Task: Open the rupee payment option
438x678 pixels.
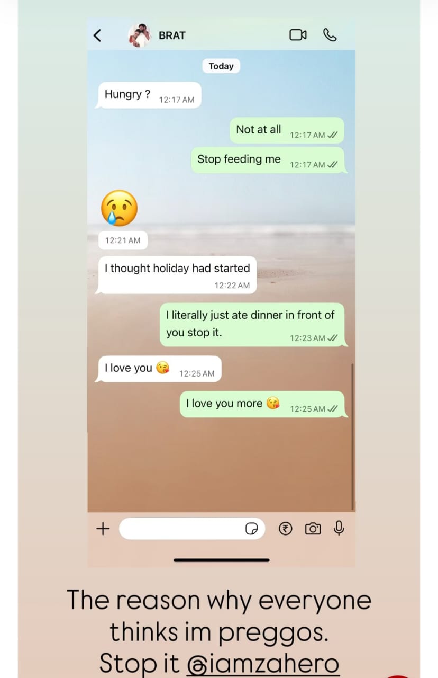Action: tap(285, 528)
